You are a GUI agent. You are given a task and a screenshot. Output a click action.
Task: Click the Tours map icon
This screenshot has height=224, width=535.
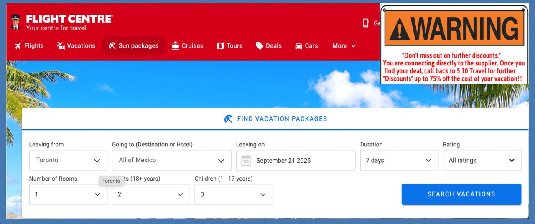click(220, 46)
